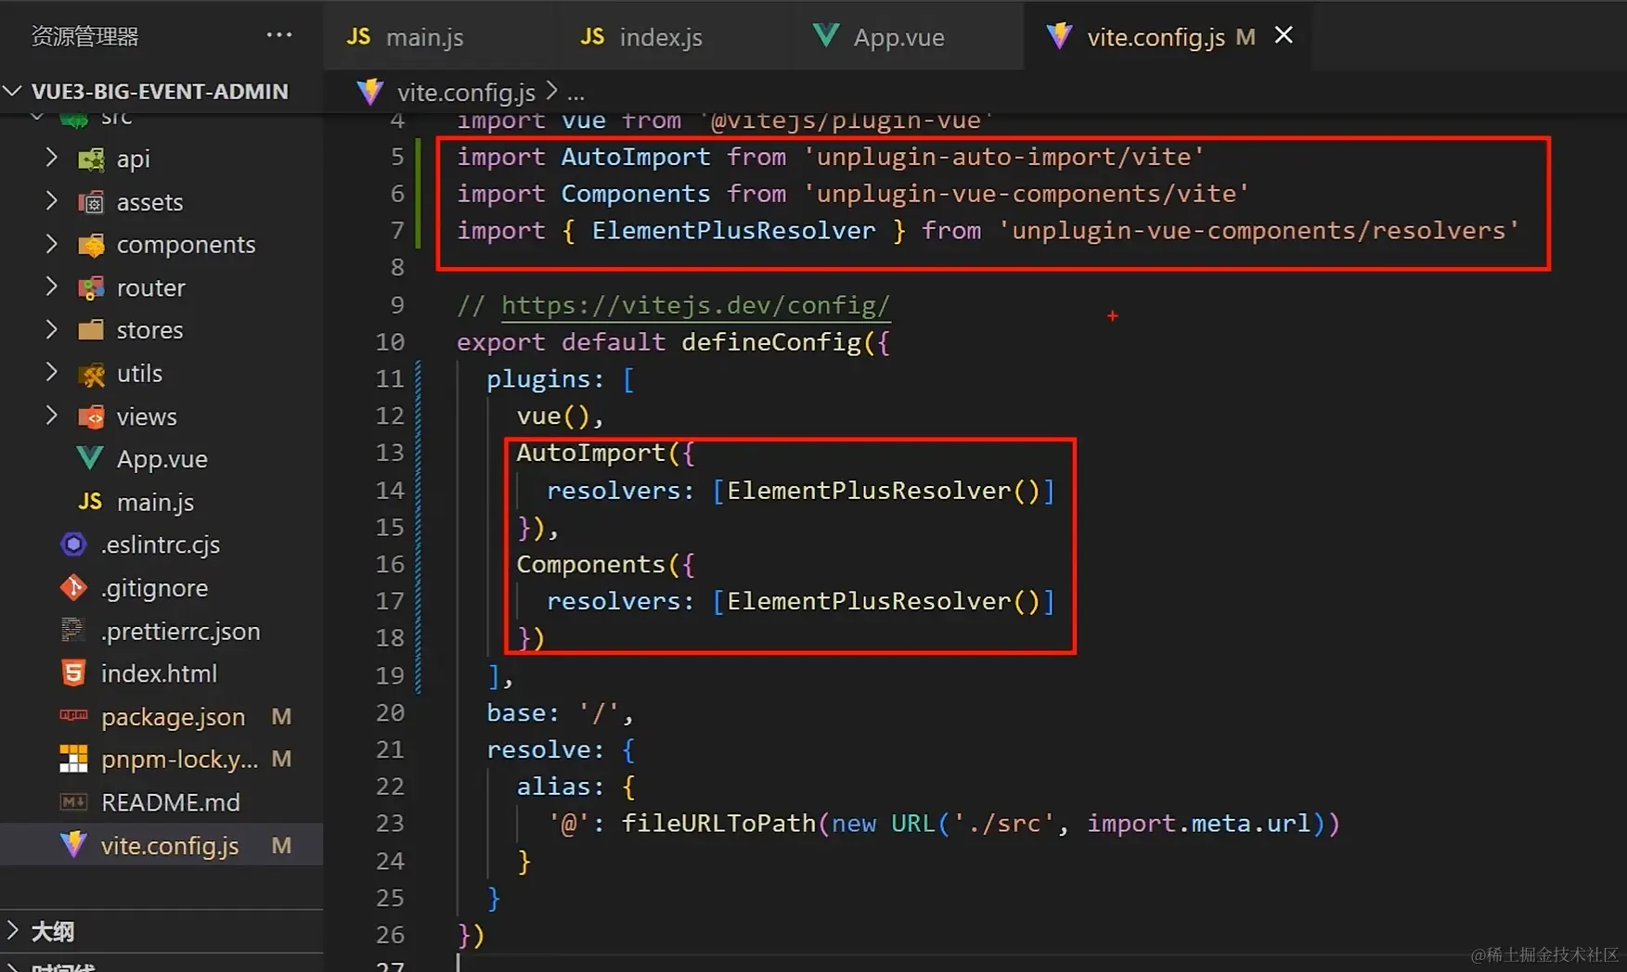Click the pnpm icon of pnpm-lock.yaml
This screenshot has height=972, width=1627.
(73, 759)
